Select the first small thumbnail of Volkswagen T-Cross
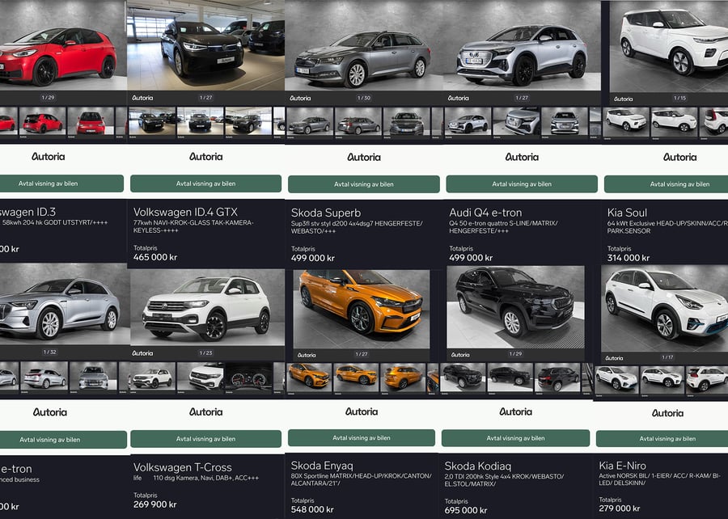Viewport: 728px width, 519px height. click(x=152, y=378)
